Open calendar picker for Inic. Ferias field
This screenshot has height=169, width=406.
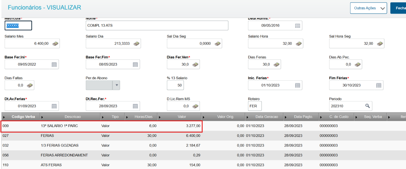tap(297, 85)
